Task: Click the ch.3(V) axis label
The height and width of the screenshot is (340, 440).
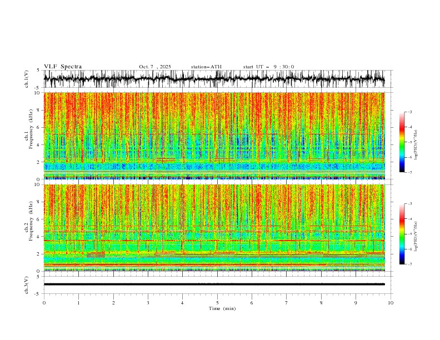Action: [x=27, y=285]
